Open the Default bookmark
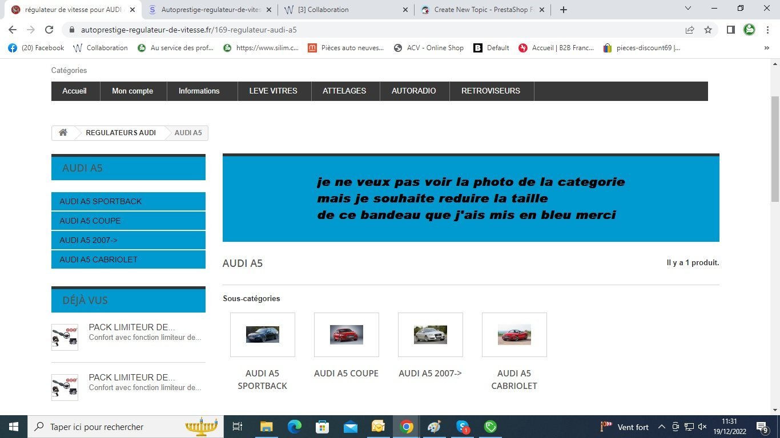This screenshot has width=780, height=438. tap(491, 48)
